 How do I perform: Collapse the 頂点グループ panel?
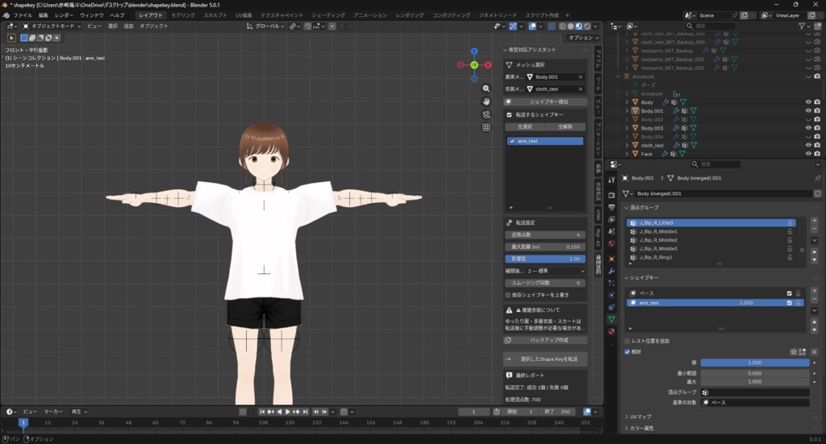[627, 208]
